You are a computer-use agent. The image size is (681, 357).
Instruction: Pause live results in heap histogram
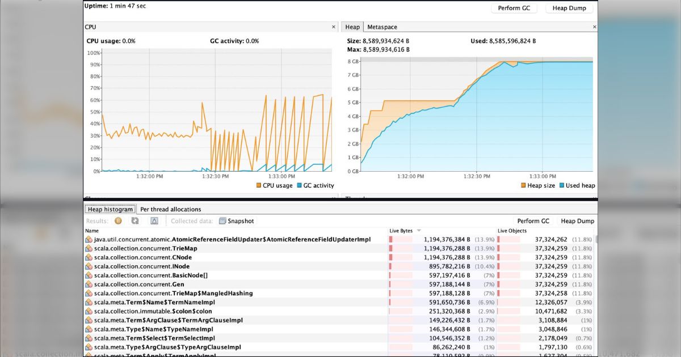click(x=119, y=221)
